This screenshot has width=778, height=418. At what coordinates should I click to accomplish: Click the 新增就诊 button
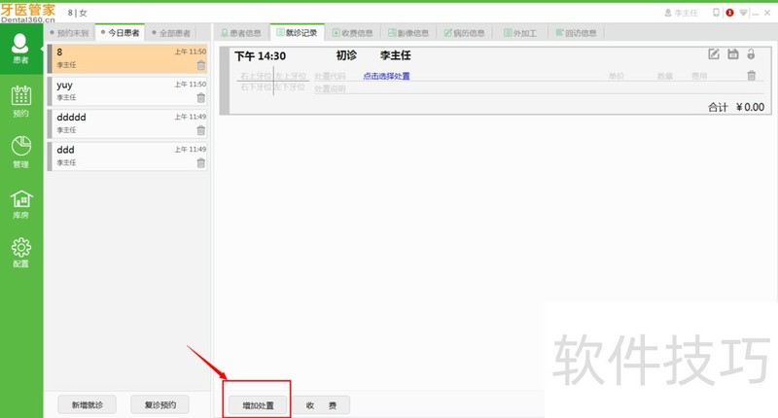(x=87, y=405)
